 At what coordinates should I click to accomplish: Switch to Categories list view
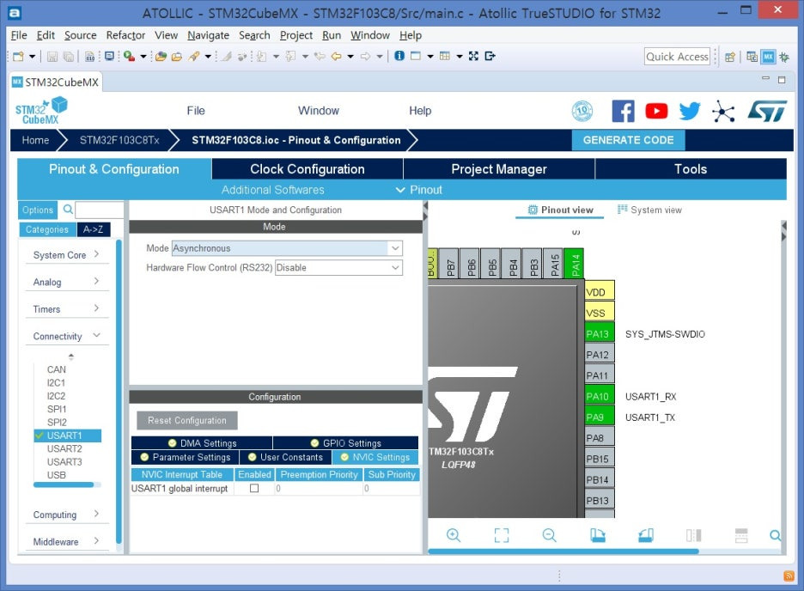47,229
